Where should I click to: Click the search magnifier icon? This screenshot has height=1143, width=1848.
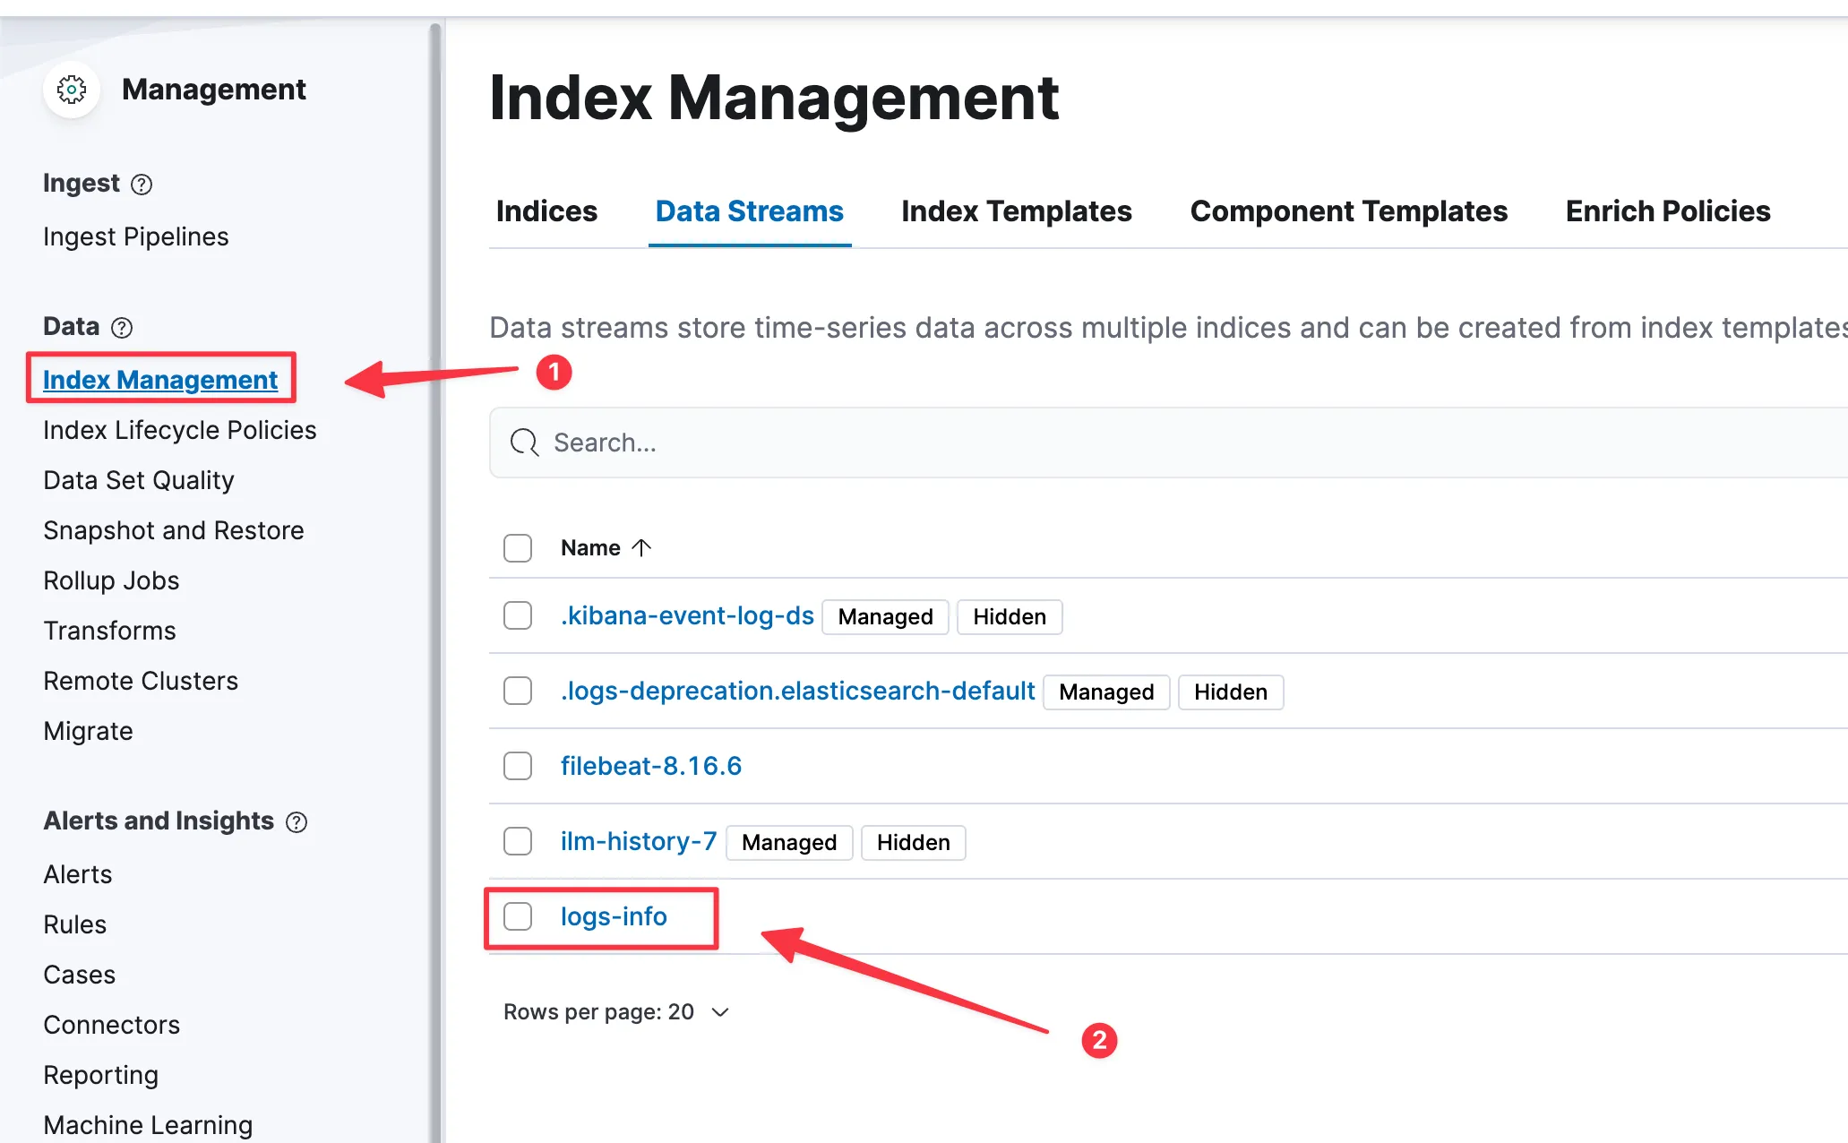pos(524,443)
